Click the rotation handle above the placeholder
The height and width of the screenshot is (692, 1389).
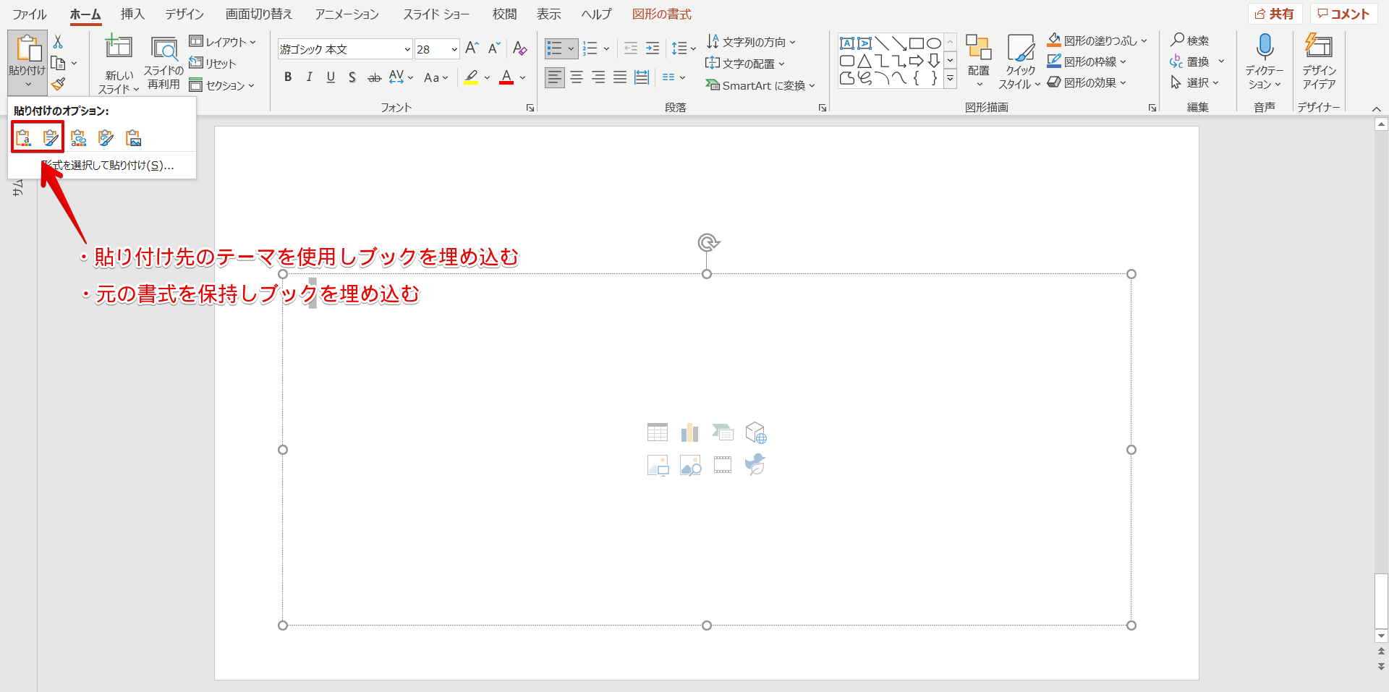click(708, 242)
